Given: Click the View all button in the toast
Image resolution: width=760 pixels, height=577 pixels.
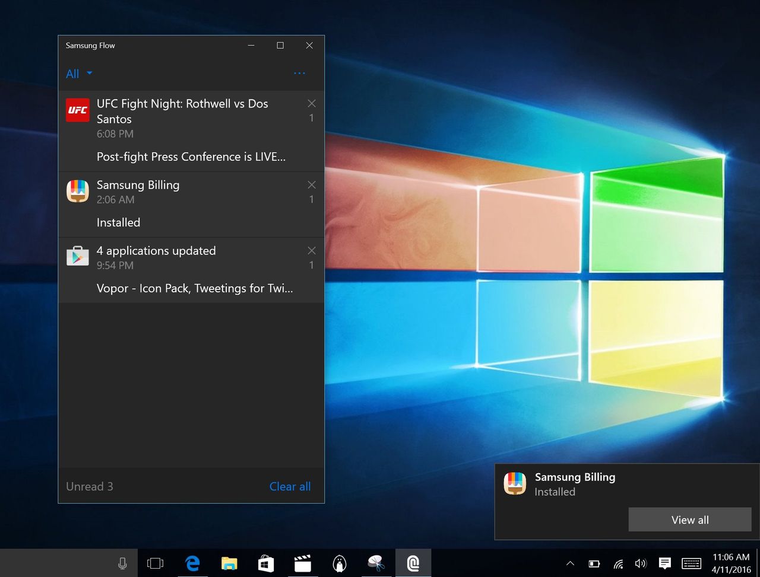Looking at the screenshot, I should tap(690, 520).
